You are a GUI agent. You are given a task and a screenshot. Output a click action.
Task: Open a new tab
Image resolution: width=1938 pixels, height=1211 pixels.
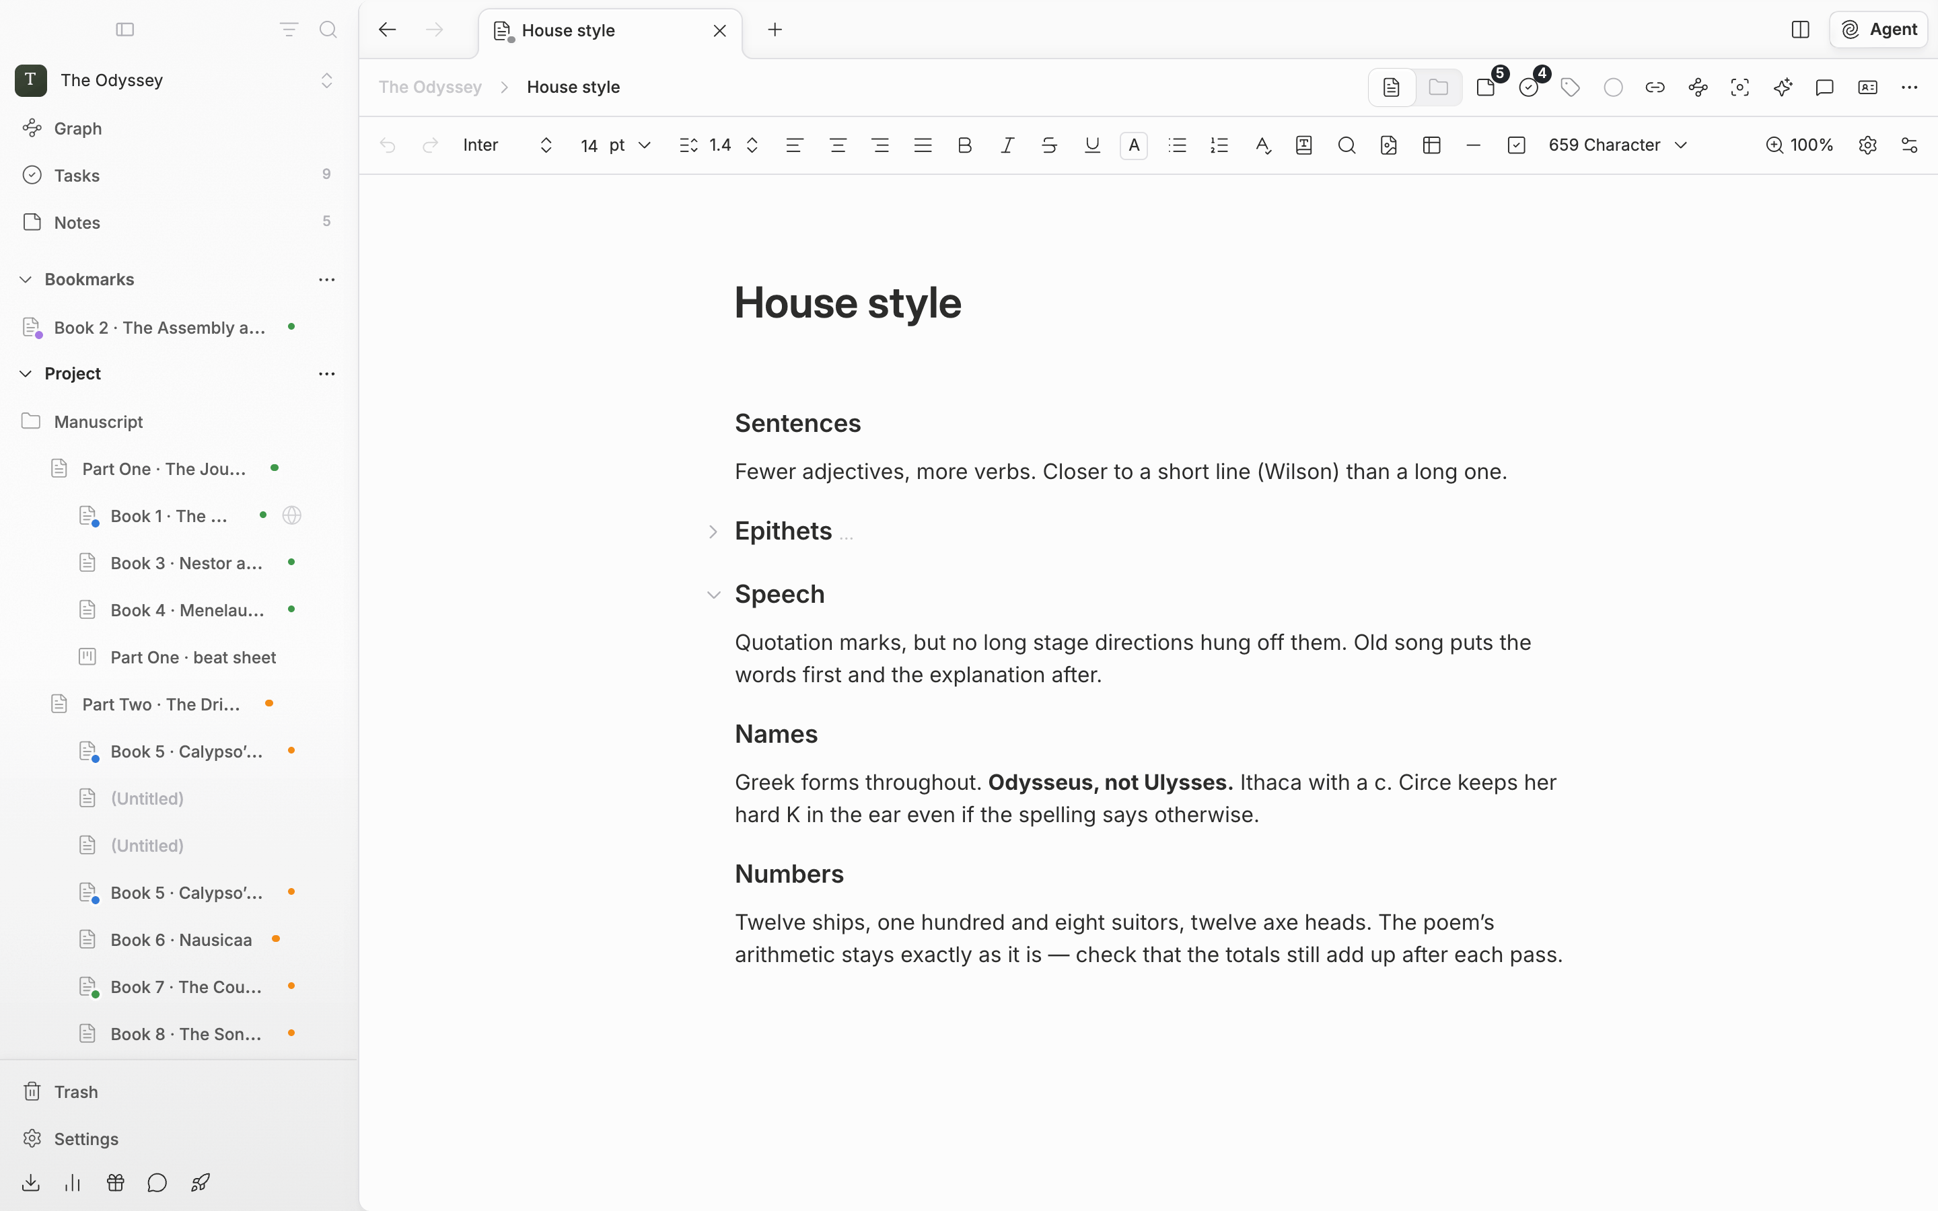click(x=775, y=30)
